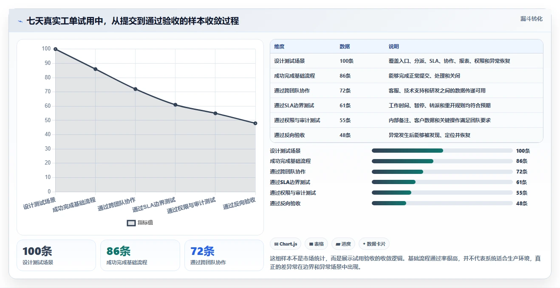Viewport: 560px width, 288px height.
Task: Click the 通过权限与审计测试 x-axis label
Action: 192,205
